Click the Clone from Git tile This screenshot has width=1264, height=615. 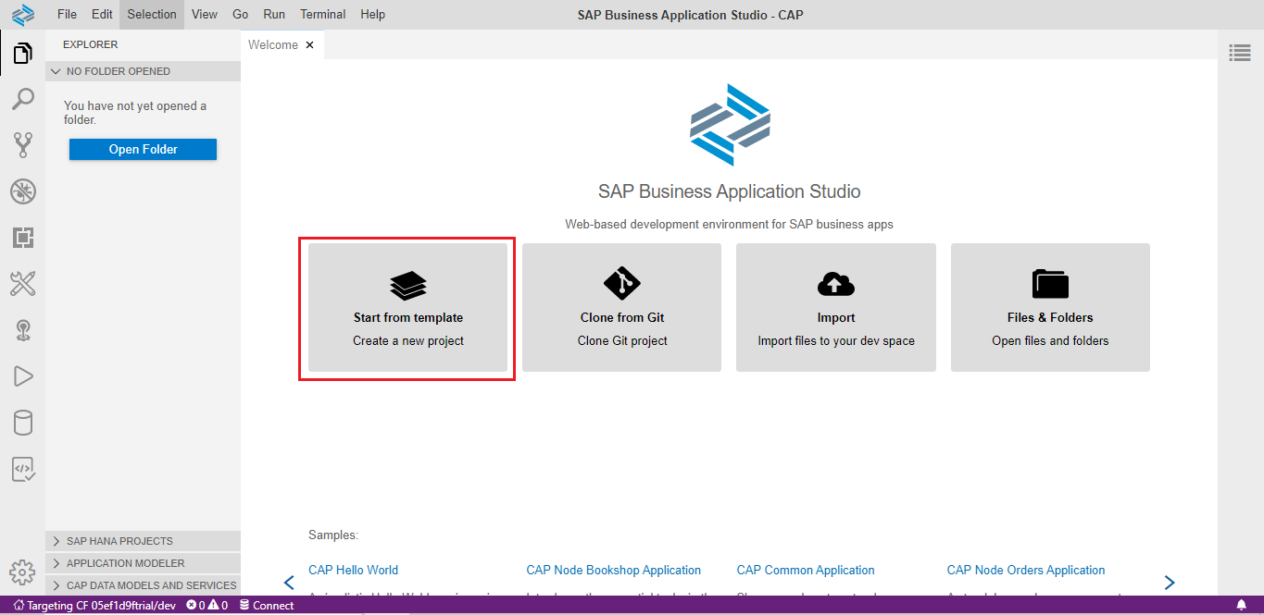click(x=621, y=308)
